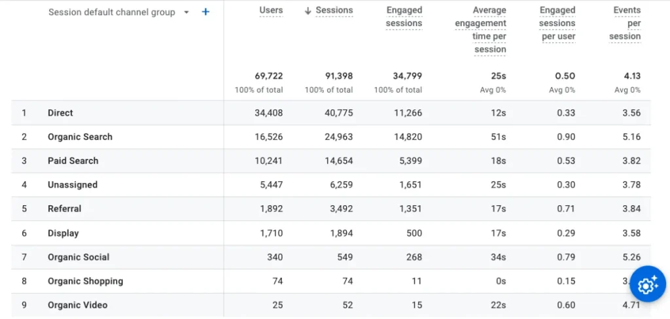670x319 pixels.
Task: Click the descending sort arrow beside Sessions
Action: click(308, 10)
